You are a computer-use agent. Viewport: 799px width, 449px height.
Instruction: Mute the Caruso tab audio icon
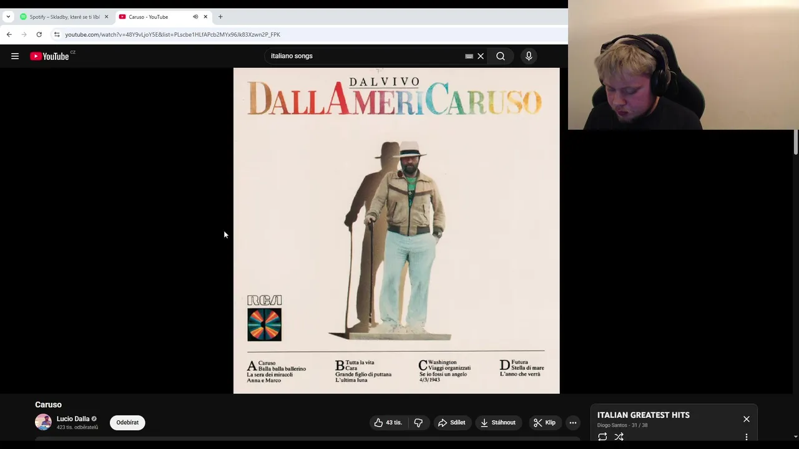coord(195,17)
